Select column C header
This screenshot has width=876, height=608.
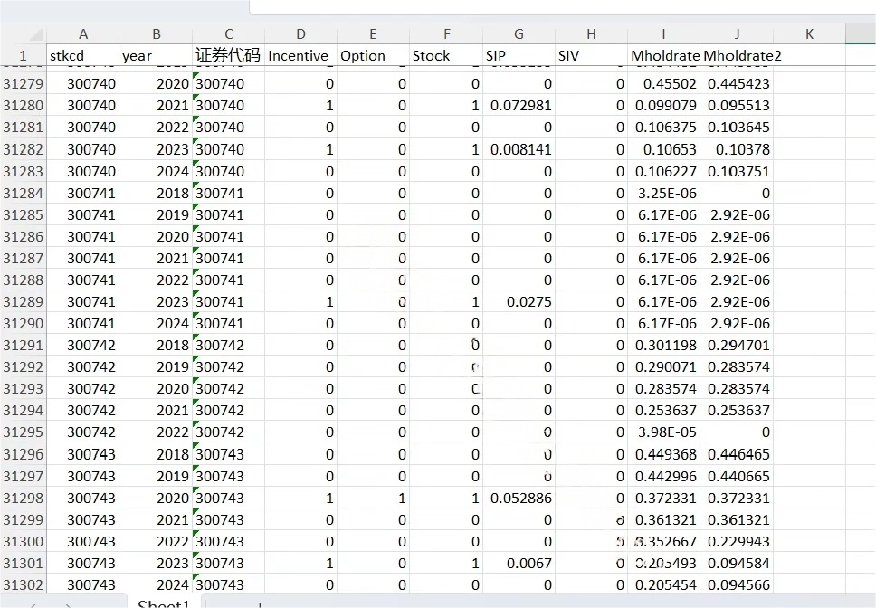pos(228,34)
